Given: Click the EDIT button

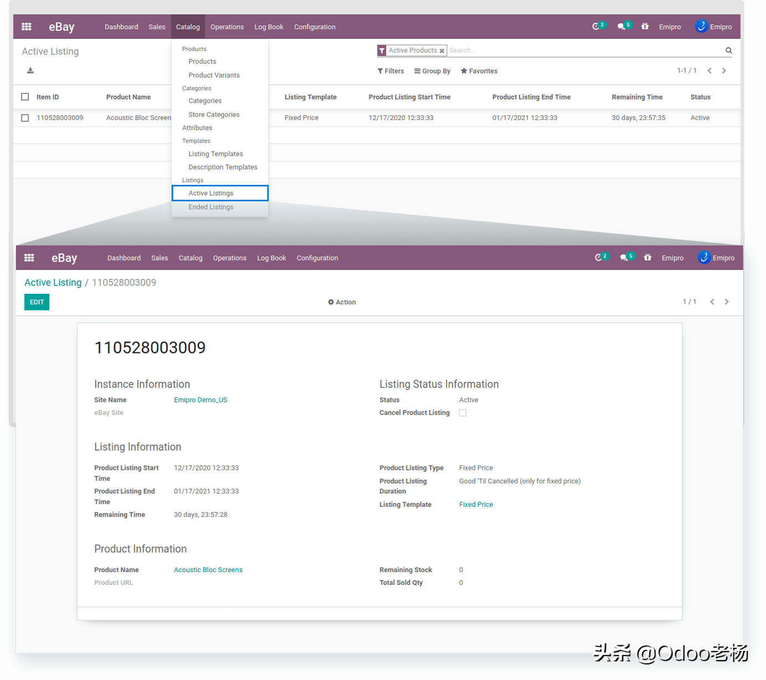Looking at the screenshot, I should click(37, 302).
